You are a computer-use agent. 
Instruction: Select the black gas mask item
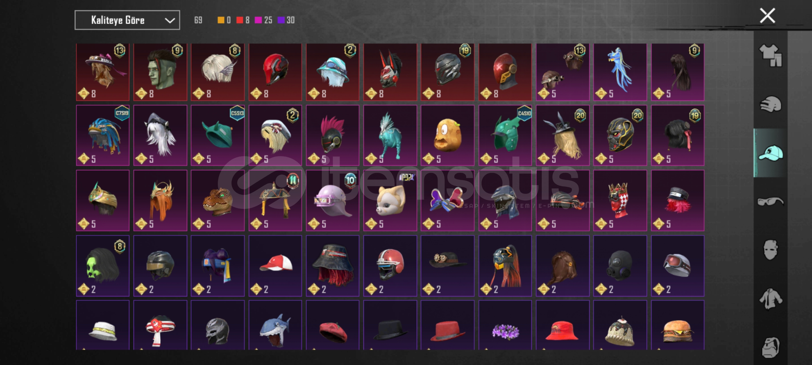(x=620, y=266)
